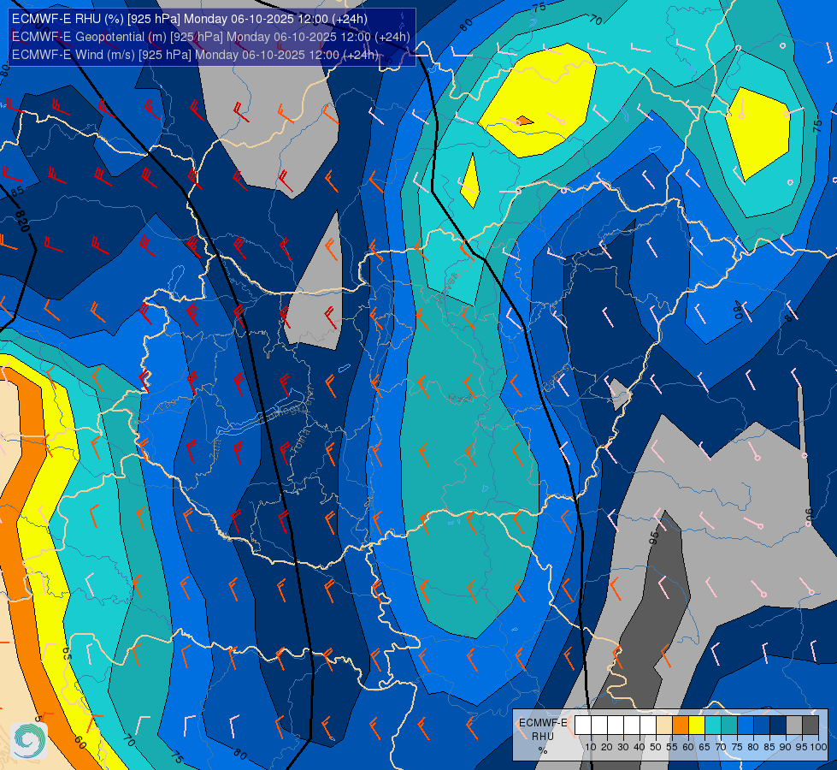
Task: Select the ECMWF-E Wind (m/s) title line
Action: (x=195, y=55)
